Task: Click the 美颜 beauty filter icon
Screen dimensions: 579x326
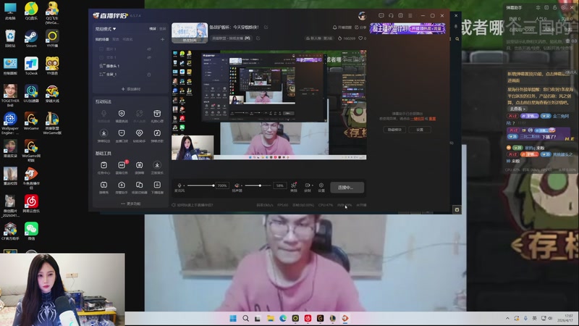Action: coord(294,185)
